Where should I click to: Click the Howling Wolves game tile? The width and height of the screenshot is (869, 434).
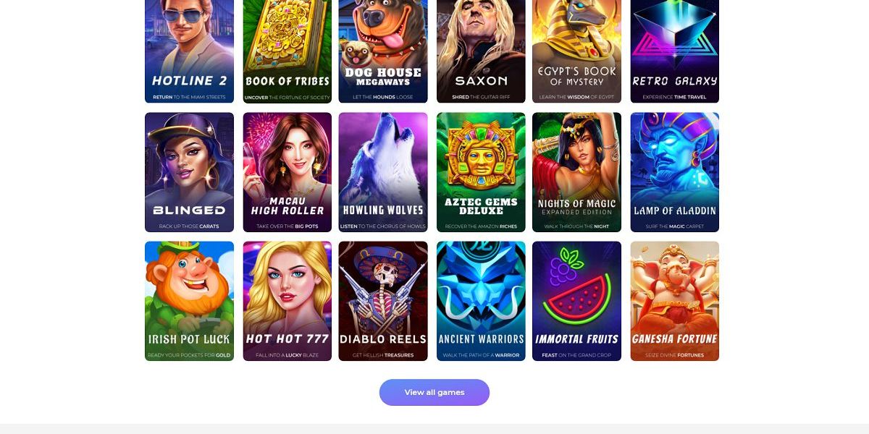[x=383, y=172]
